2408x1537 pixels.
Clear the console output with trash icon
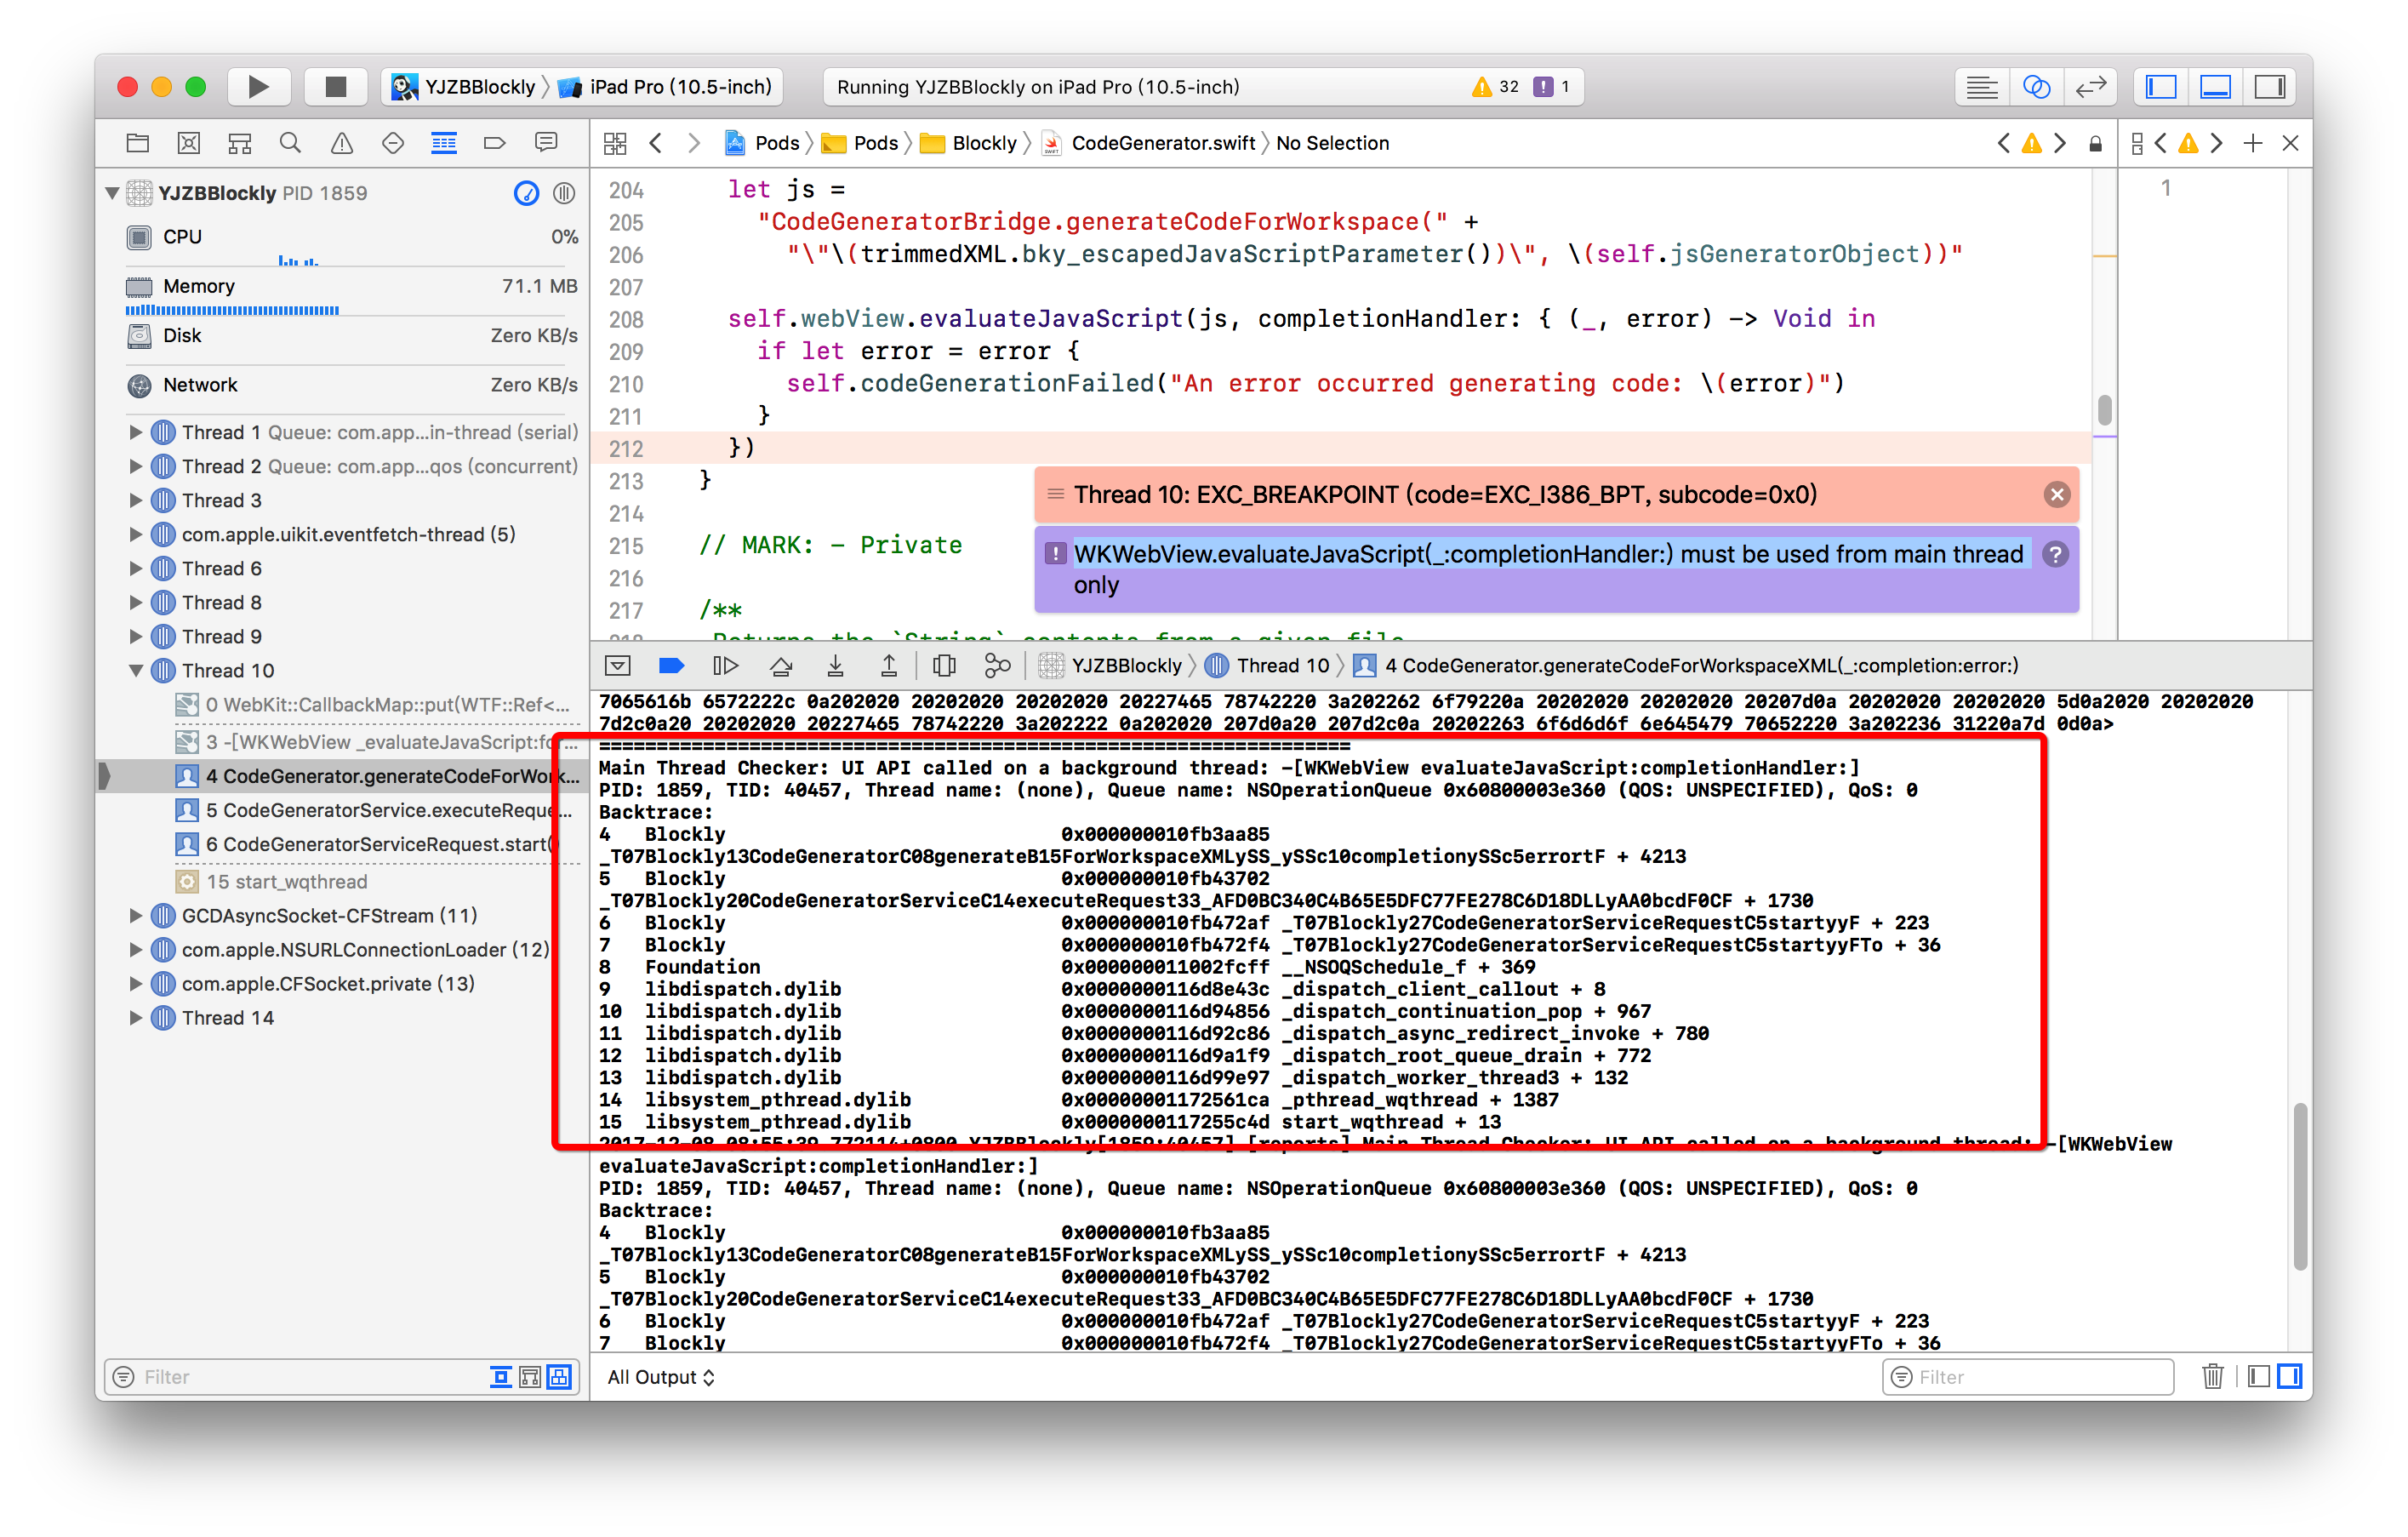click(2213, 1377)
